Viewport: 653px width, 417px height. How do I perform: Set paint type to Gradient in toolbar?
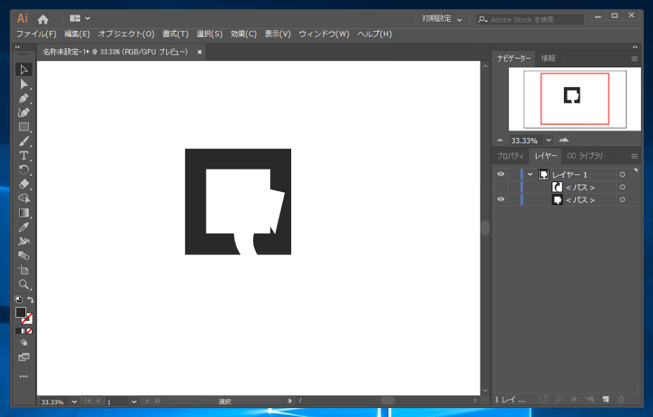[x=24, y=331]
